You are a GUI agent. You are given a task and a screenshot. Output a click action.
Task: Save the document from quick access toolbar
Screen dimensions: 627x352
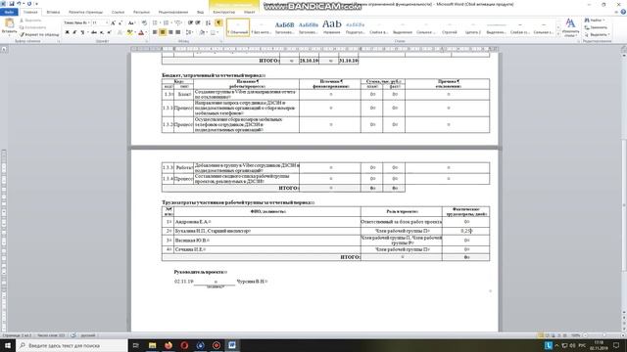pyautogui.click(x=12, y=4)
